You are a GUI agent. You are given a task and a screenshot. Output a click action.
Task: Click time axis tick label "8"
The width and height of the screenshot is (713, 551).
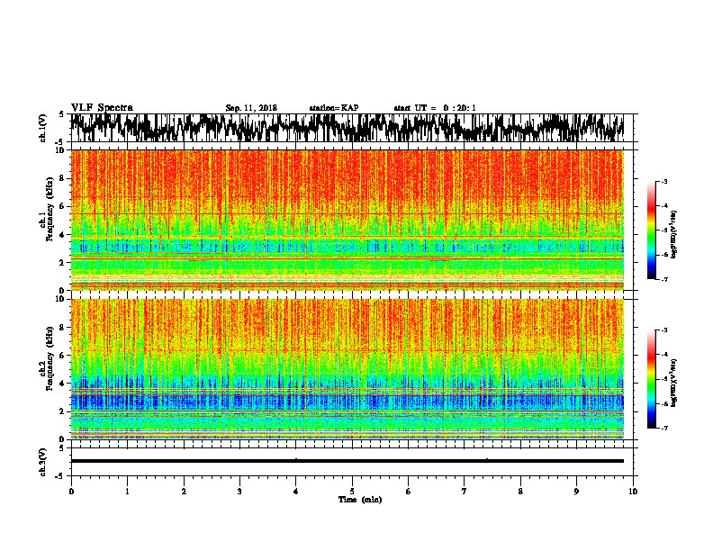pyautogui.click(x=520, y=492)
